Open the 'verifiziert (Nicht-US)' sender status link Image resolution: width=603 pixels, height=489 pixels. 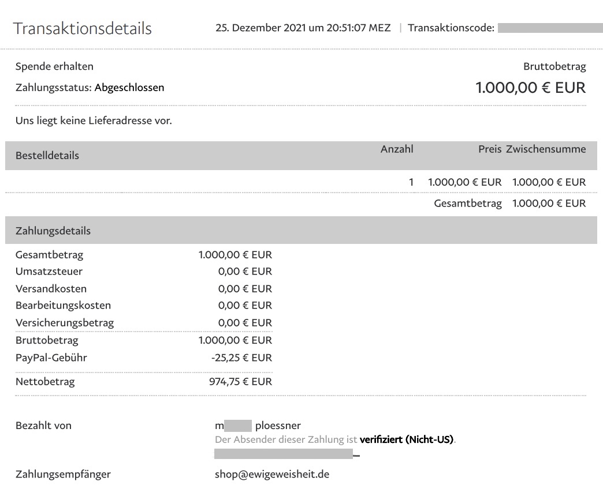(x=407, y=439)
